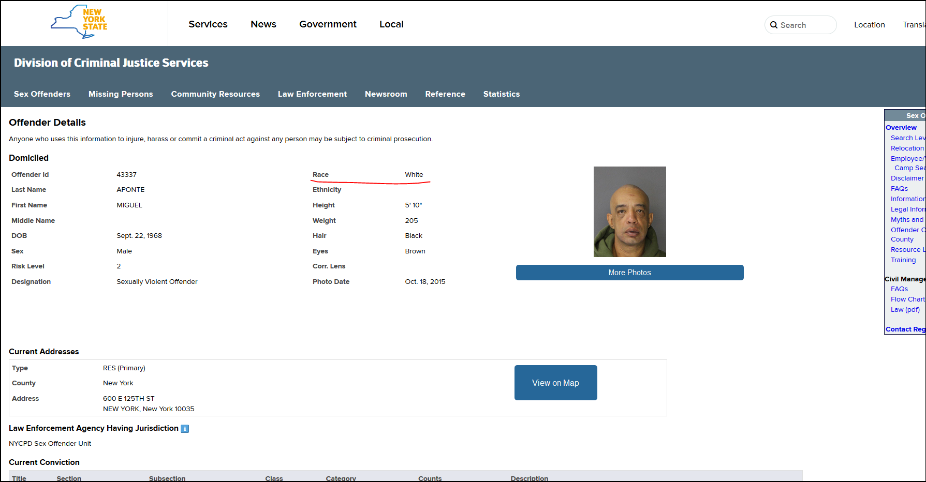Click the View on Map button
The height and width of the screenshot is (482, 926).
click(x=555, y=383)
